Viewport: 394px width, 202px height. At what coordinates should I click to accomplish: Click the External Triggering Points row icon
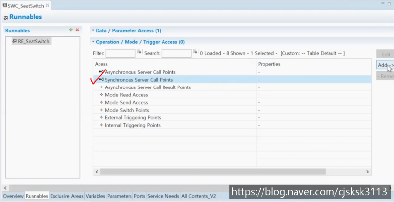[101, 117]
